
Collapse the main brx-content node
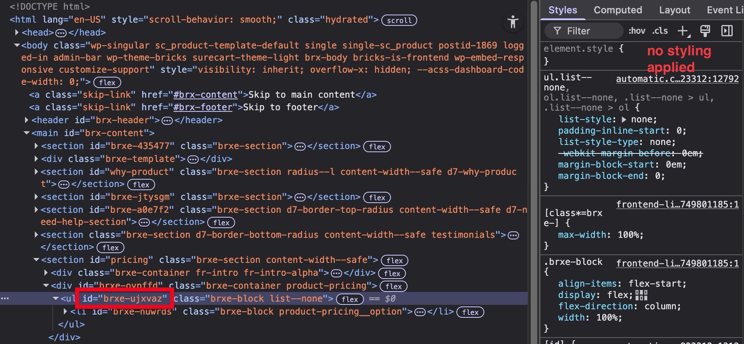[x=27, y=133]
